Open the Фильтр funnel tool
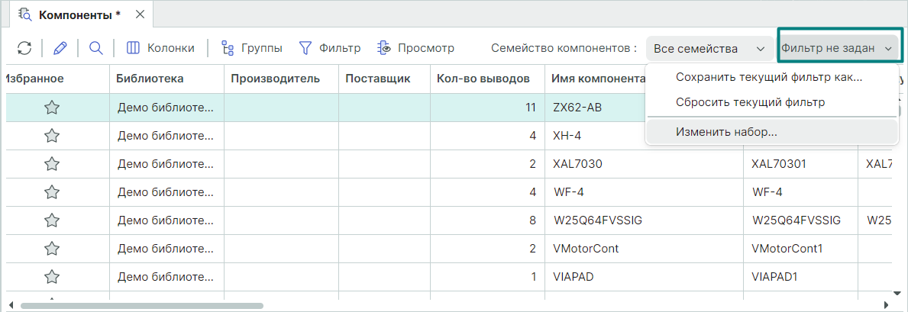908x312 pixels. tap(329, 48)
